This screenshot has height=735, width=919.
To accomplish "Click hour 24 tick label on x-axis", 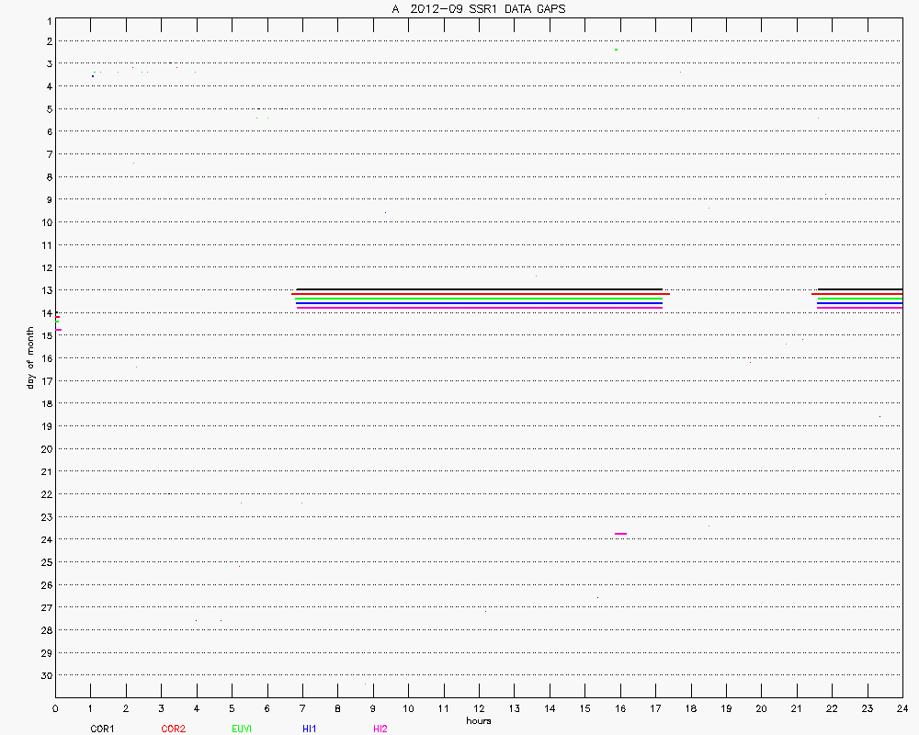I will tap(902, 708).
